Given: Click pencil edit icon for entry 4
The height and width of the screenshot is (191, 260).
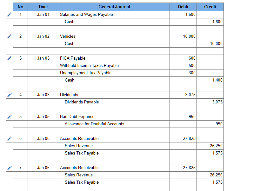Looking at the screenshot, I should pos(10,95).
